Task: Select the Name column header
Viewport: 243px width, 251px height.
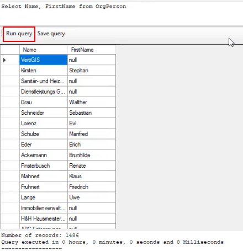Action: coord(44,50)
